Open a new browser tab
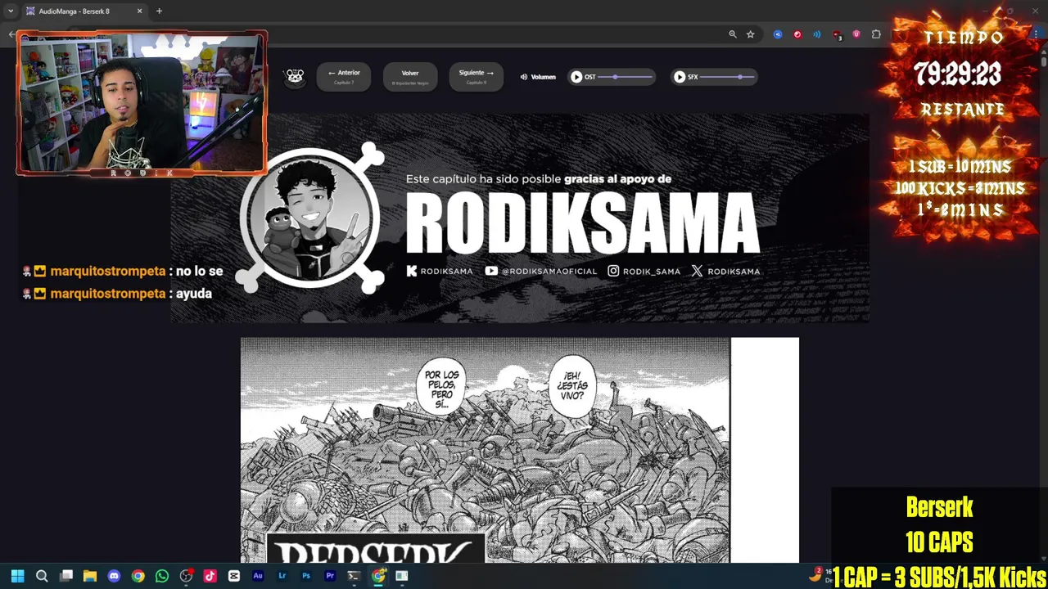The height and width of the screenshot is (589, 1048). (159, 11)
